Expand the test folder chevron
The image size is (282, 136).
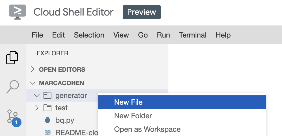[37, 108]
